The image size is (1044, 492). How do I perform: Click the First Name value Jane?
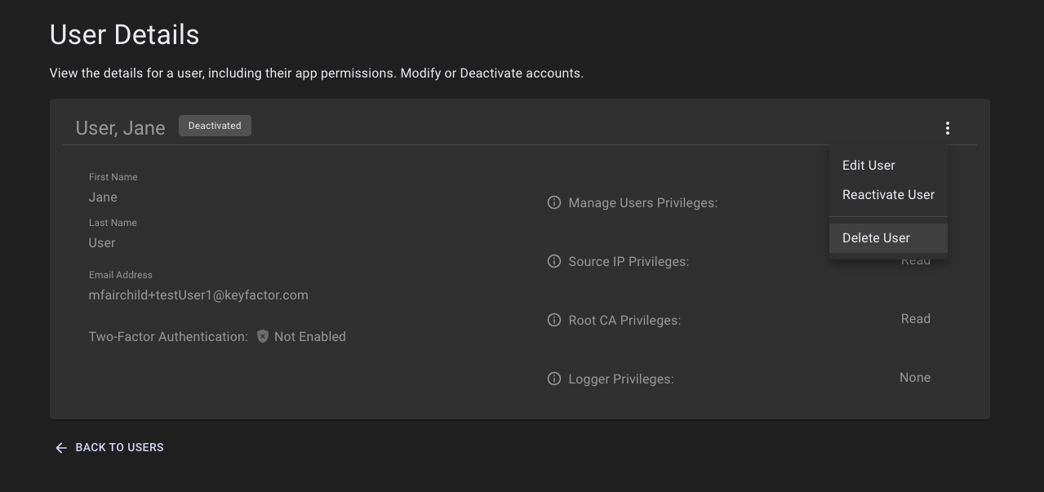click(x=103, y=197)
